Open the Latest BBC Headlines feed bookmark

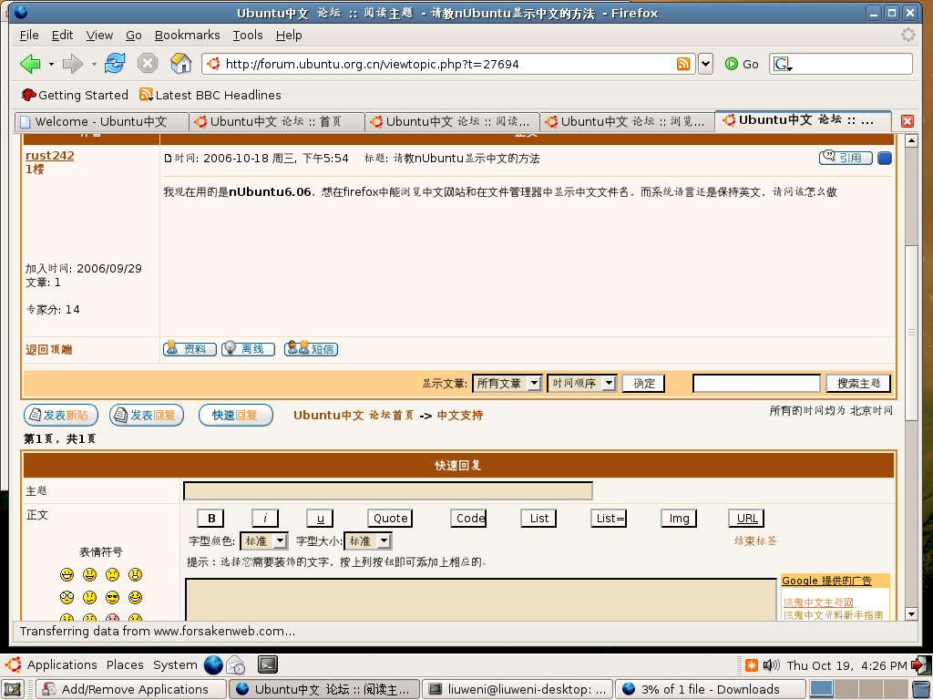tap(210, 95)
